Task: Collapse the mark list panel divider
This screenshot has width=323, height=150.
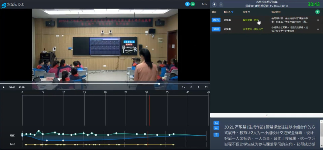Action: pos(266,115)
